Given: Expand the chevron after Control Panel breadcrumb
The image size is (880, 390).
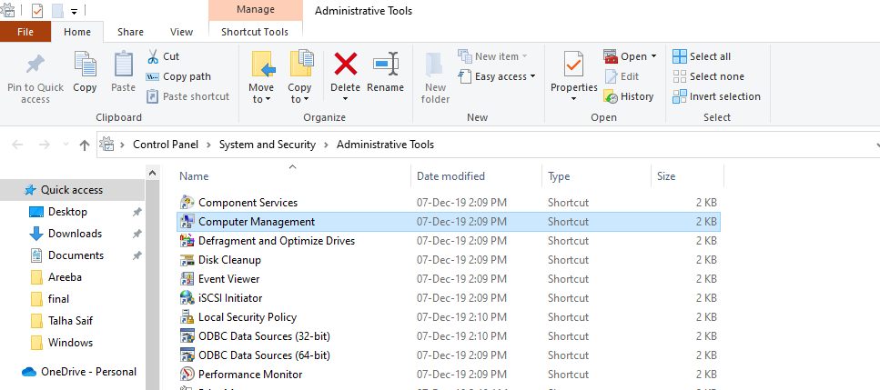Looking at the screenshot, I should pyautogui.click(x=208, y=145).
